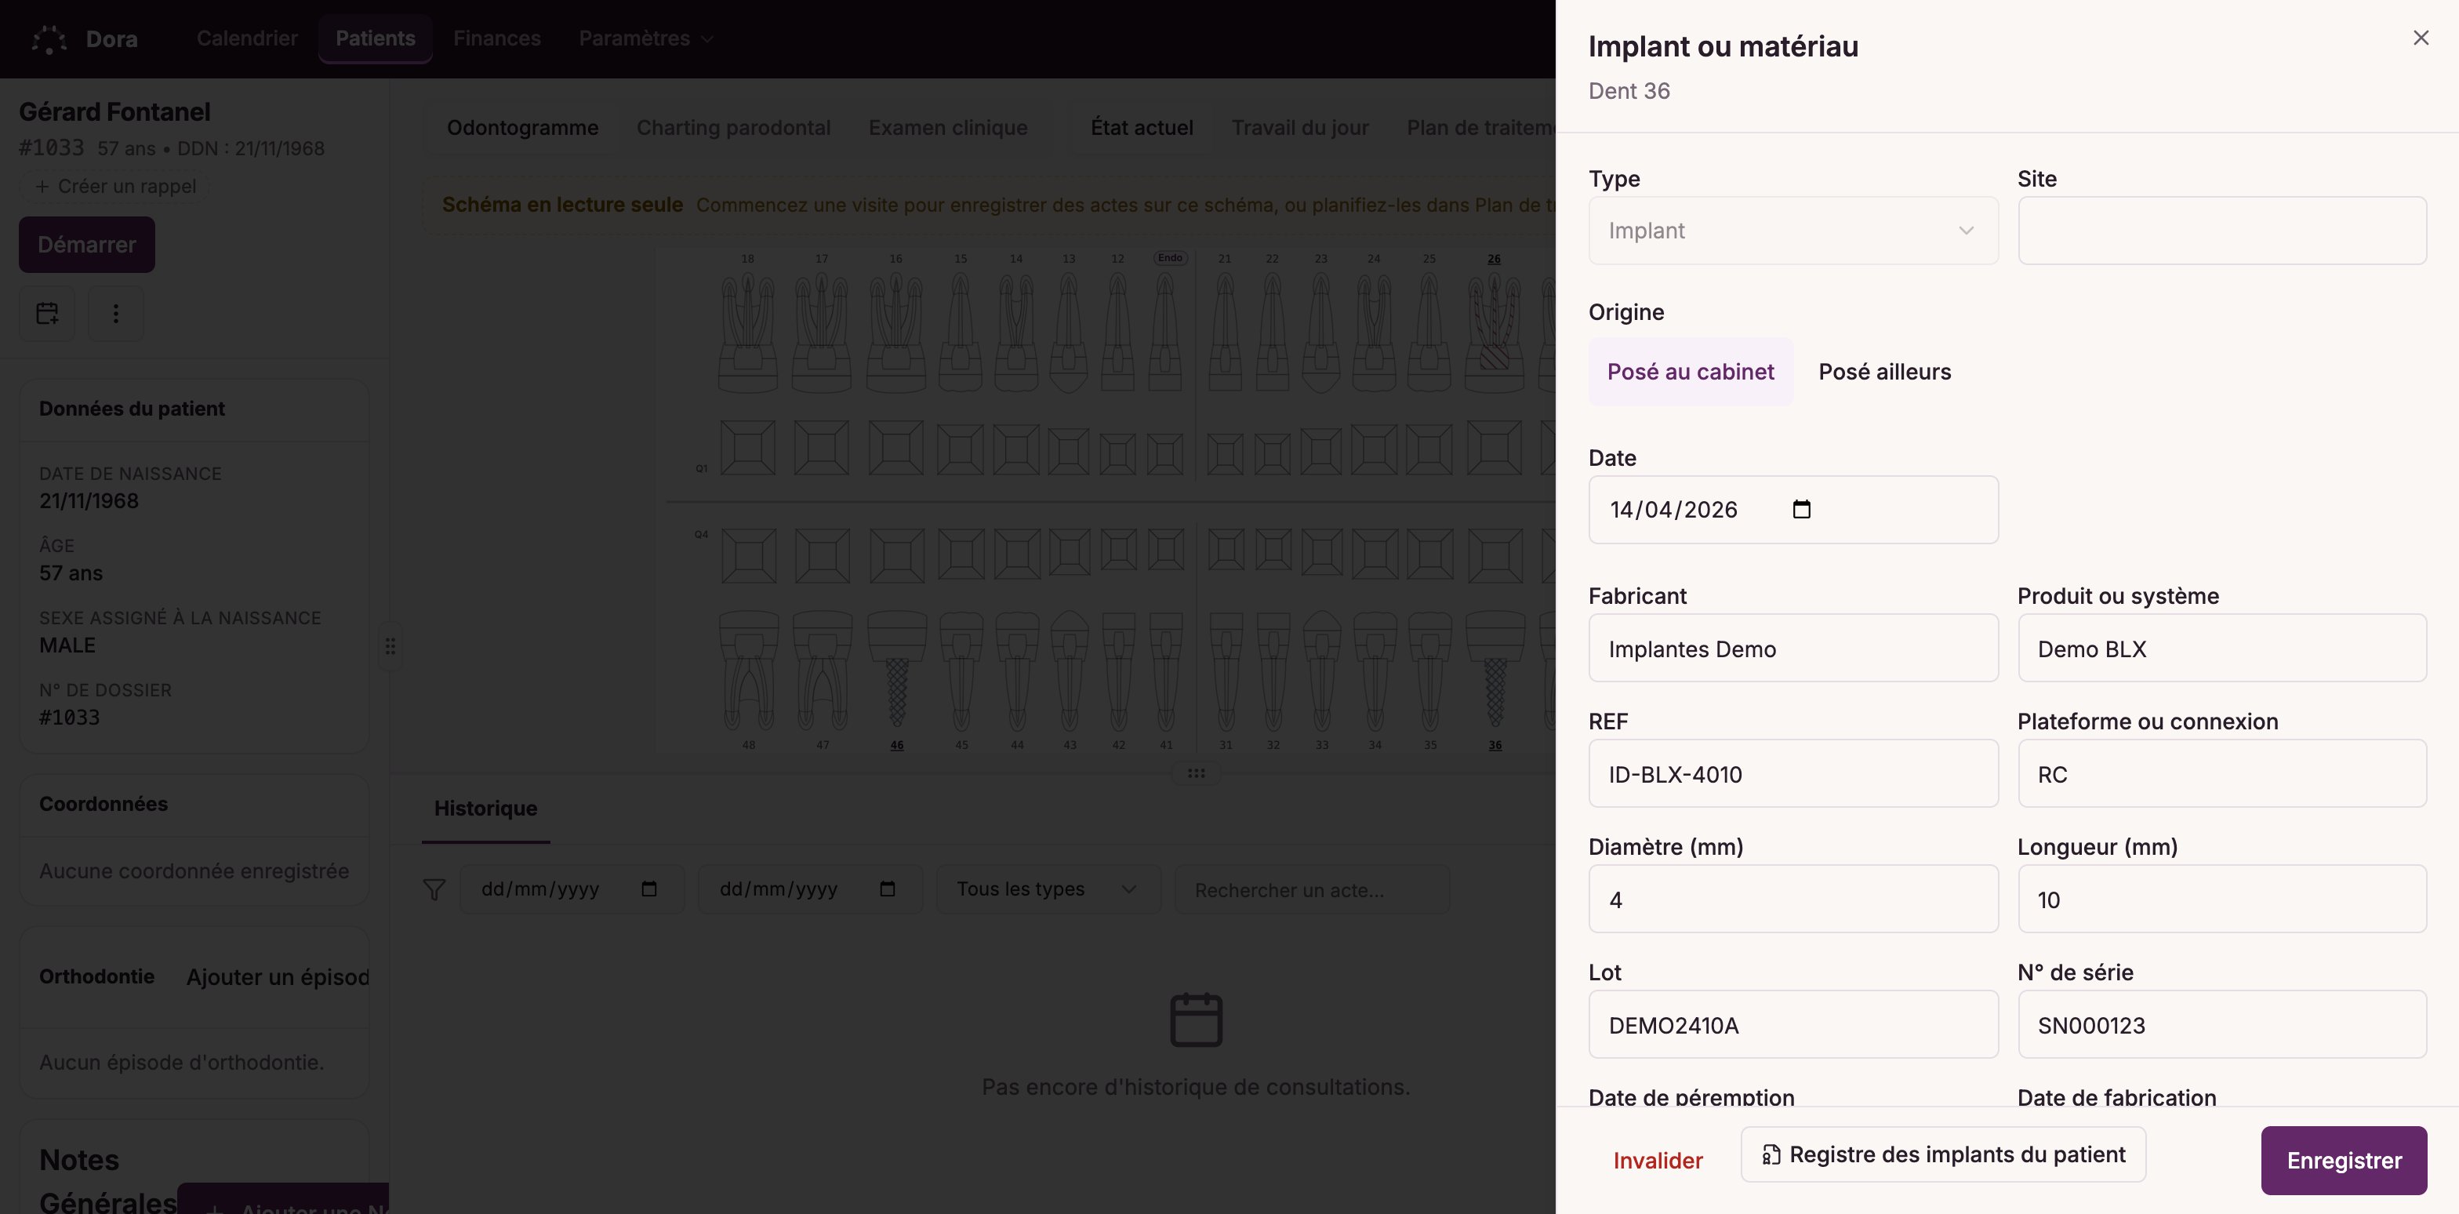Click the REF field ID-BLX-4010
2459x1214 pixels.
(1792, 774)
